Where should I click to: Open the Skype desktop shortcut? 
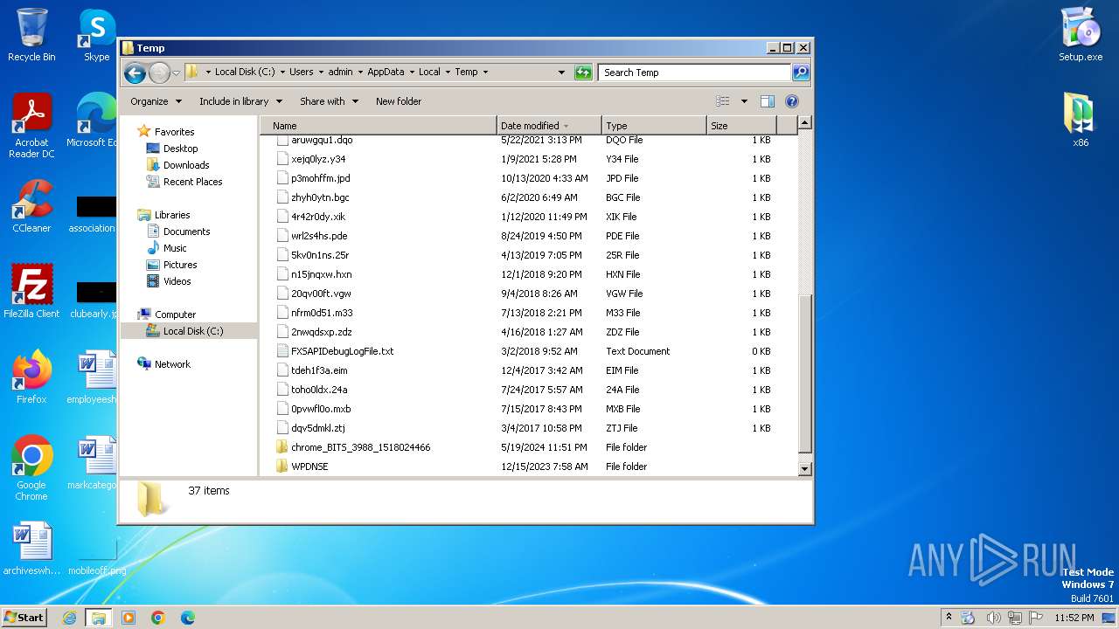click(96, 35)
